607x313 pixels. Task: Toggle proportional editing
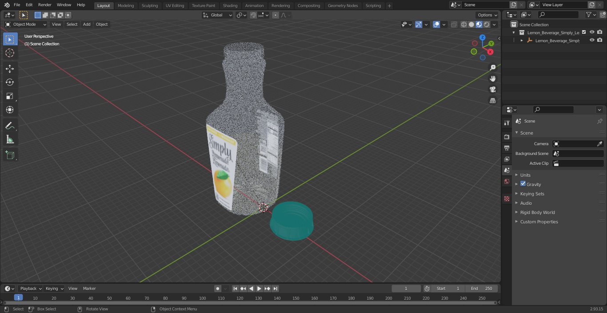[x=276, y=15]
